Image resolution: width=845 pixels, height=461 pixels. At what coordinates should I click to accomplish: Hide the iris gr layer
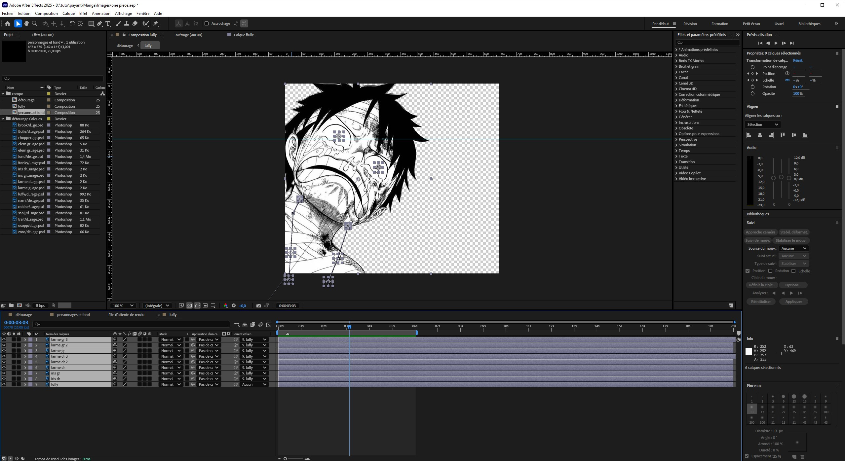coord(4,373)
